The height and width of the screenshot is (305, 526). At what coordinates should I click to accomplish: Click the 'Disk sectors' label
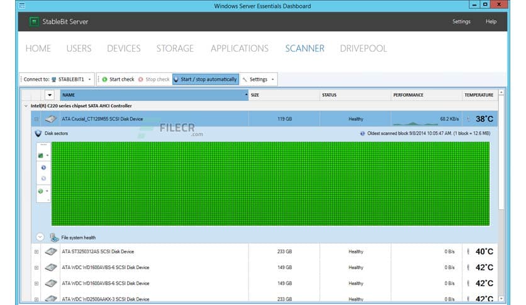57,134
